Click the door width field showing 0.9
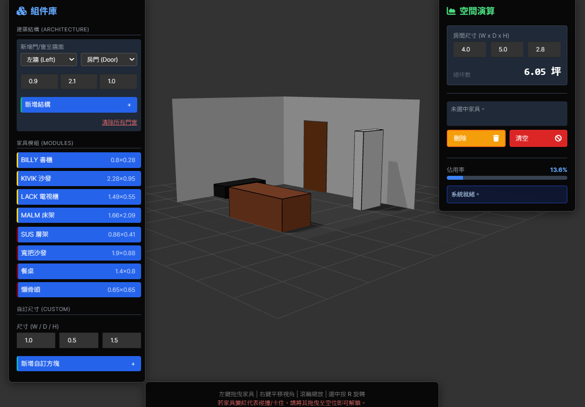 [x=39, y=81]
